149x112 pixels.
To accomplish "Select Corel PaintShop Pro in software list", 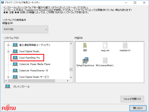I will point(30,58).
